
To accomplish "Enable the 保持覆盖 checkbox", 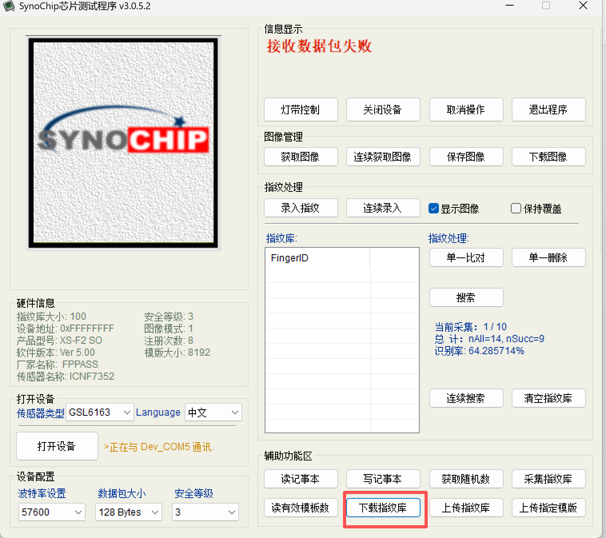I will (x=516, y=208).
